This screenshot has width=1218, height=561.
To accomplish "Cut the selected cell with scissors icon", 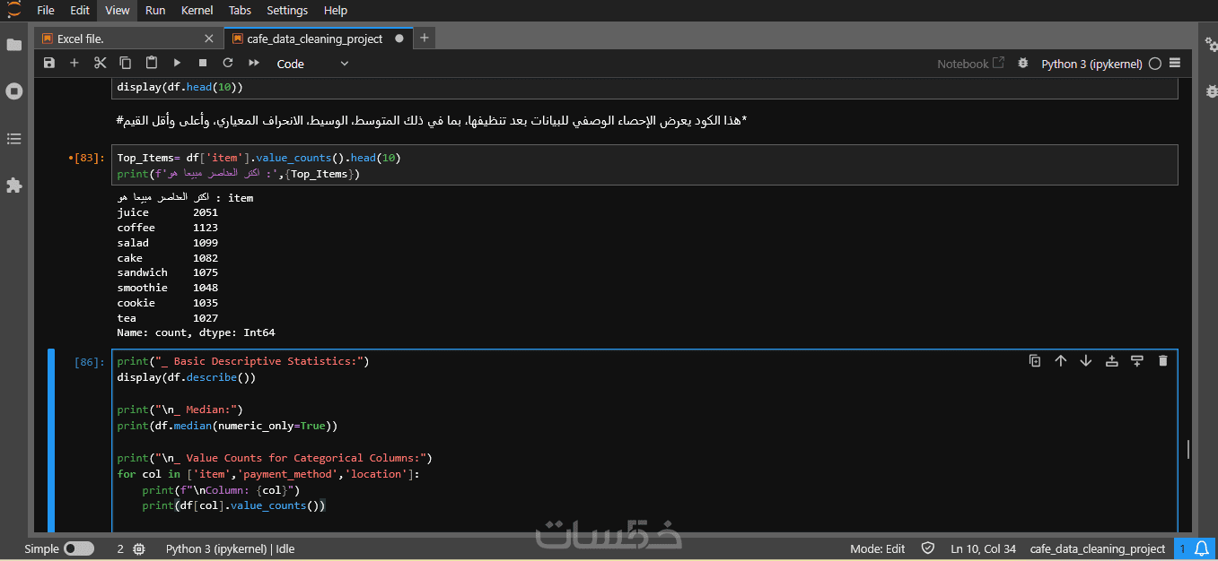I will [100, 64].
